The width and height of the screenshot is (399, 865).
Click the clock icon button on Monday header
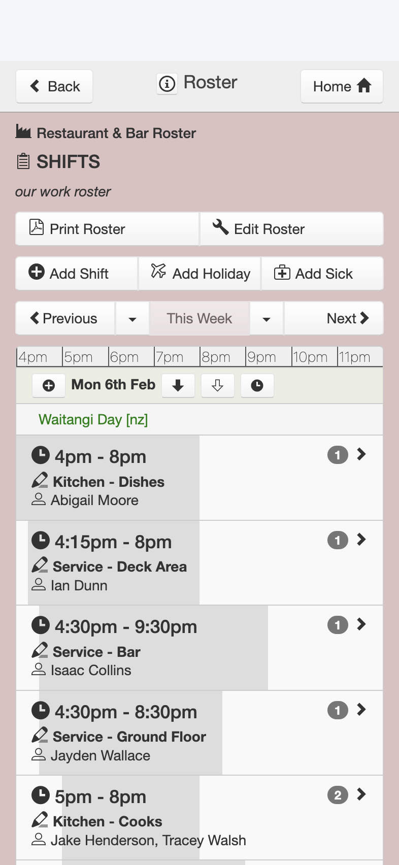257,386
